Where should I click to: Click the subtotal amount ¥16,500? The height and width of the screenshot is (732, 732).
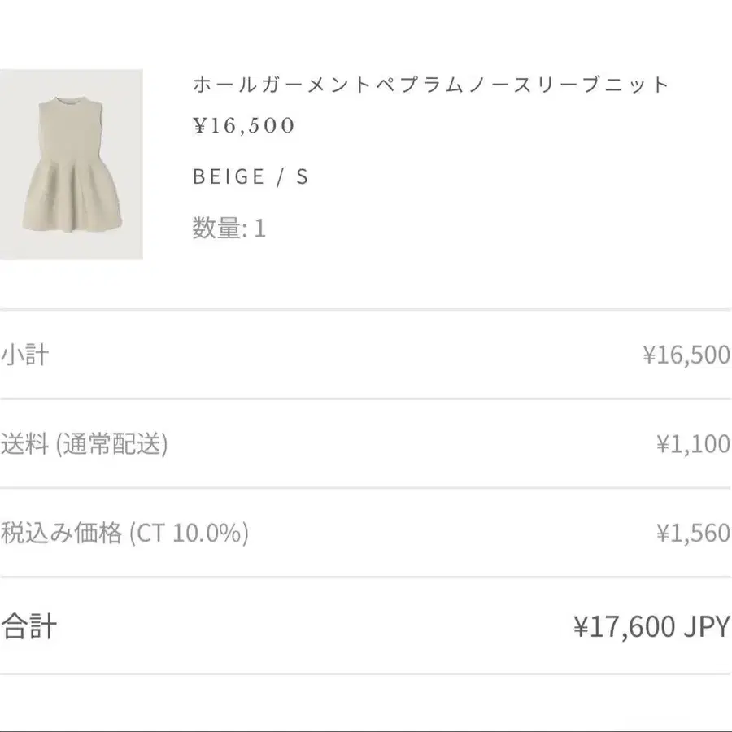click(686, 355)
